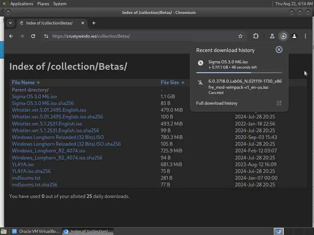Click the 681.3 MiB size for YLAYA.iso
The image size is (314, 235).
coord(171,164)
